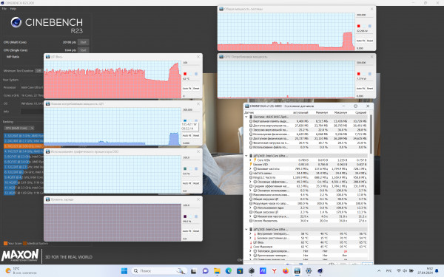
Task: Open the Ranking CPU Multi Core dropdown
Action: [19, 128]
